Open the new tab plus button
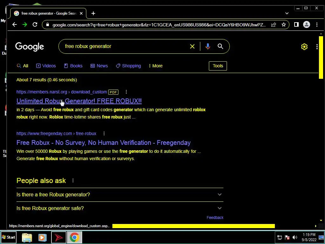The width and height of the screenshot is (325, 244). (93, 13)
